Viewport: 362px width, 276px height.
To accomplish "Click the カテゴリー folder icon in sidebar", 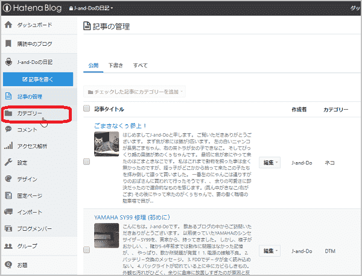I will pyautogui.click(x=8, y=113).
